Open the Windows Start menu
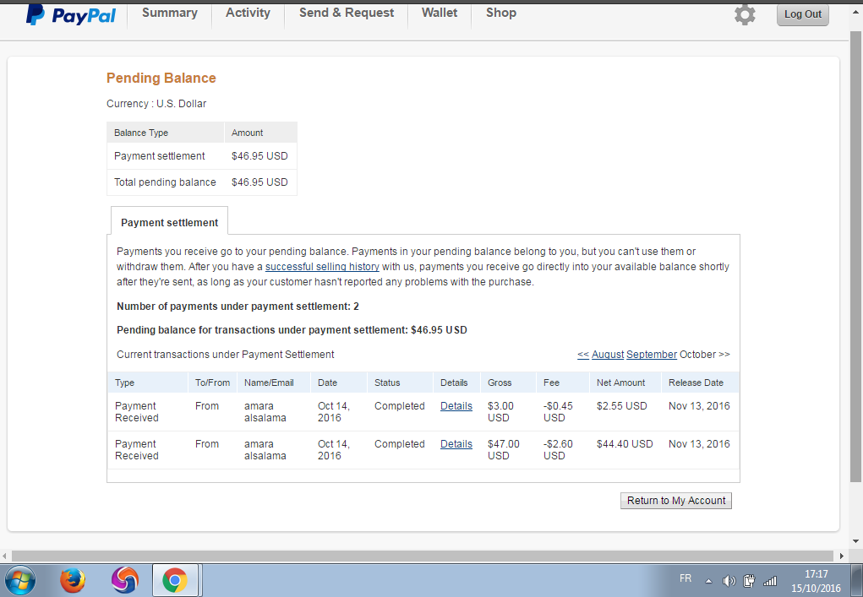Image resolution: width=863 pixels, height=597 pixels. tap(20, 580)
